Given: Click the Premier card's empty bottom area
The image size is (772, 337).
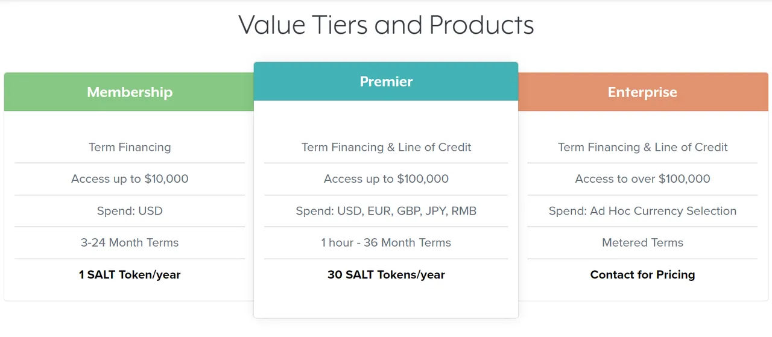Looking at the screenshot, I should coord(386,301).
